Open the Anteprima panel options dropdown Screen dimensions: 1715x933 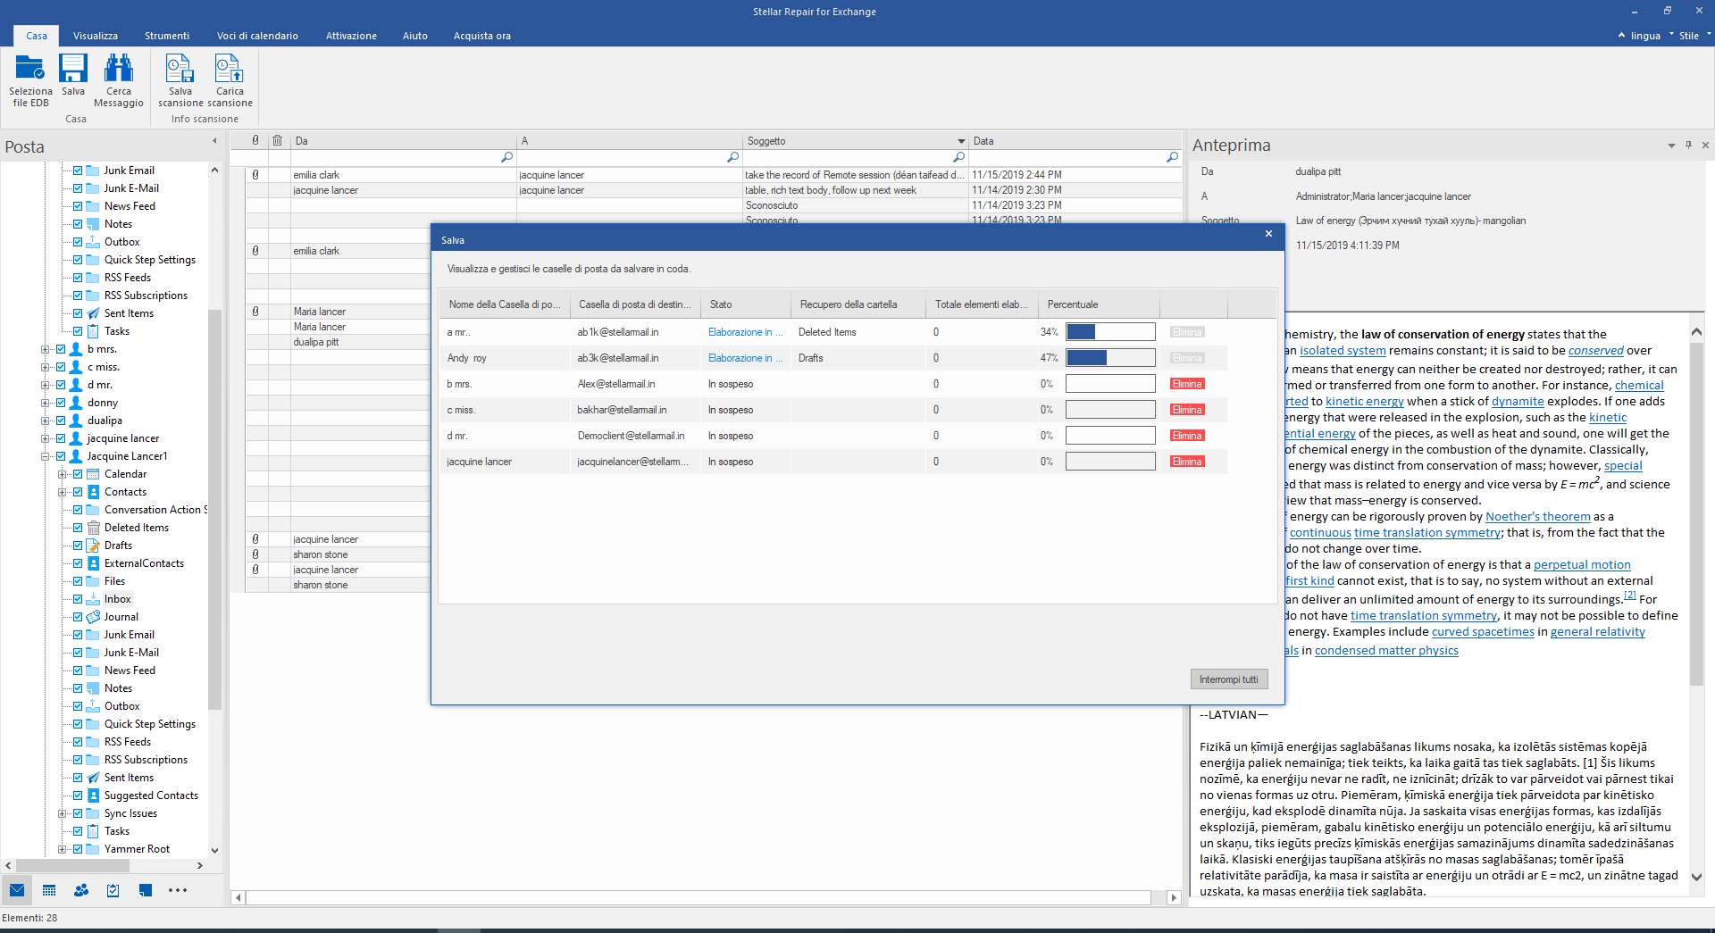1671,146
